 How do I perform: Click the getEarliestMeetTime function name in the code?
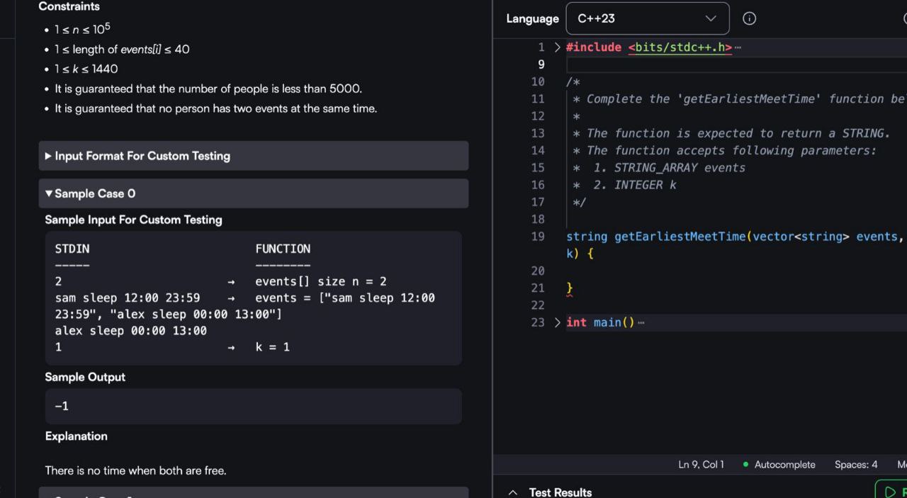[679, 237]
